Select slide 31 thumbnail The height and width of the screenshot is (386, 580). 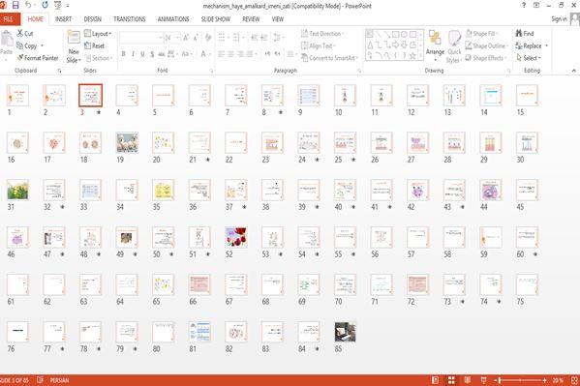pyautogui.click(x=17, y=190)
